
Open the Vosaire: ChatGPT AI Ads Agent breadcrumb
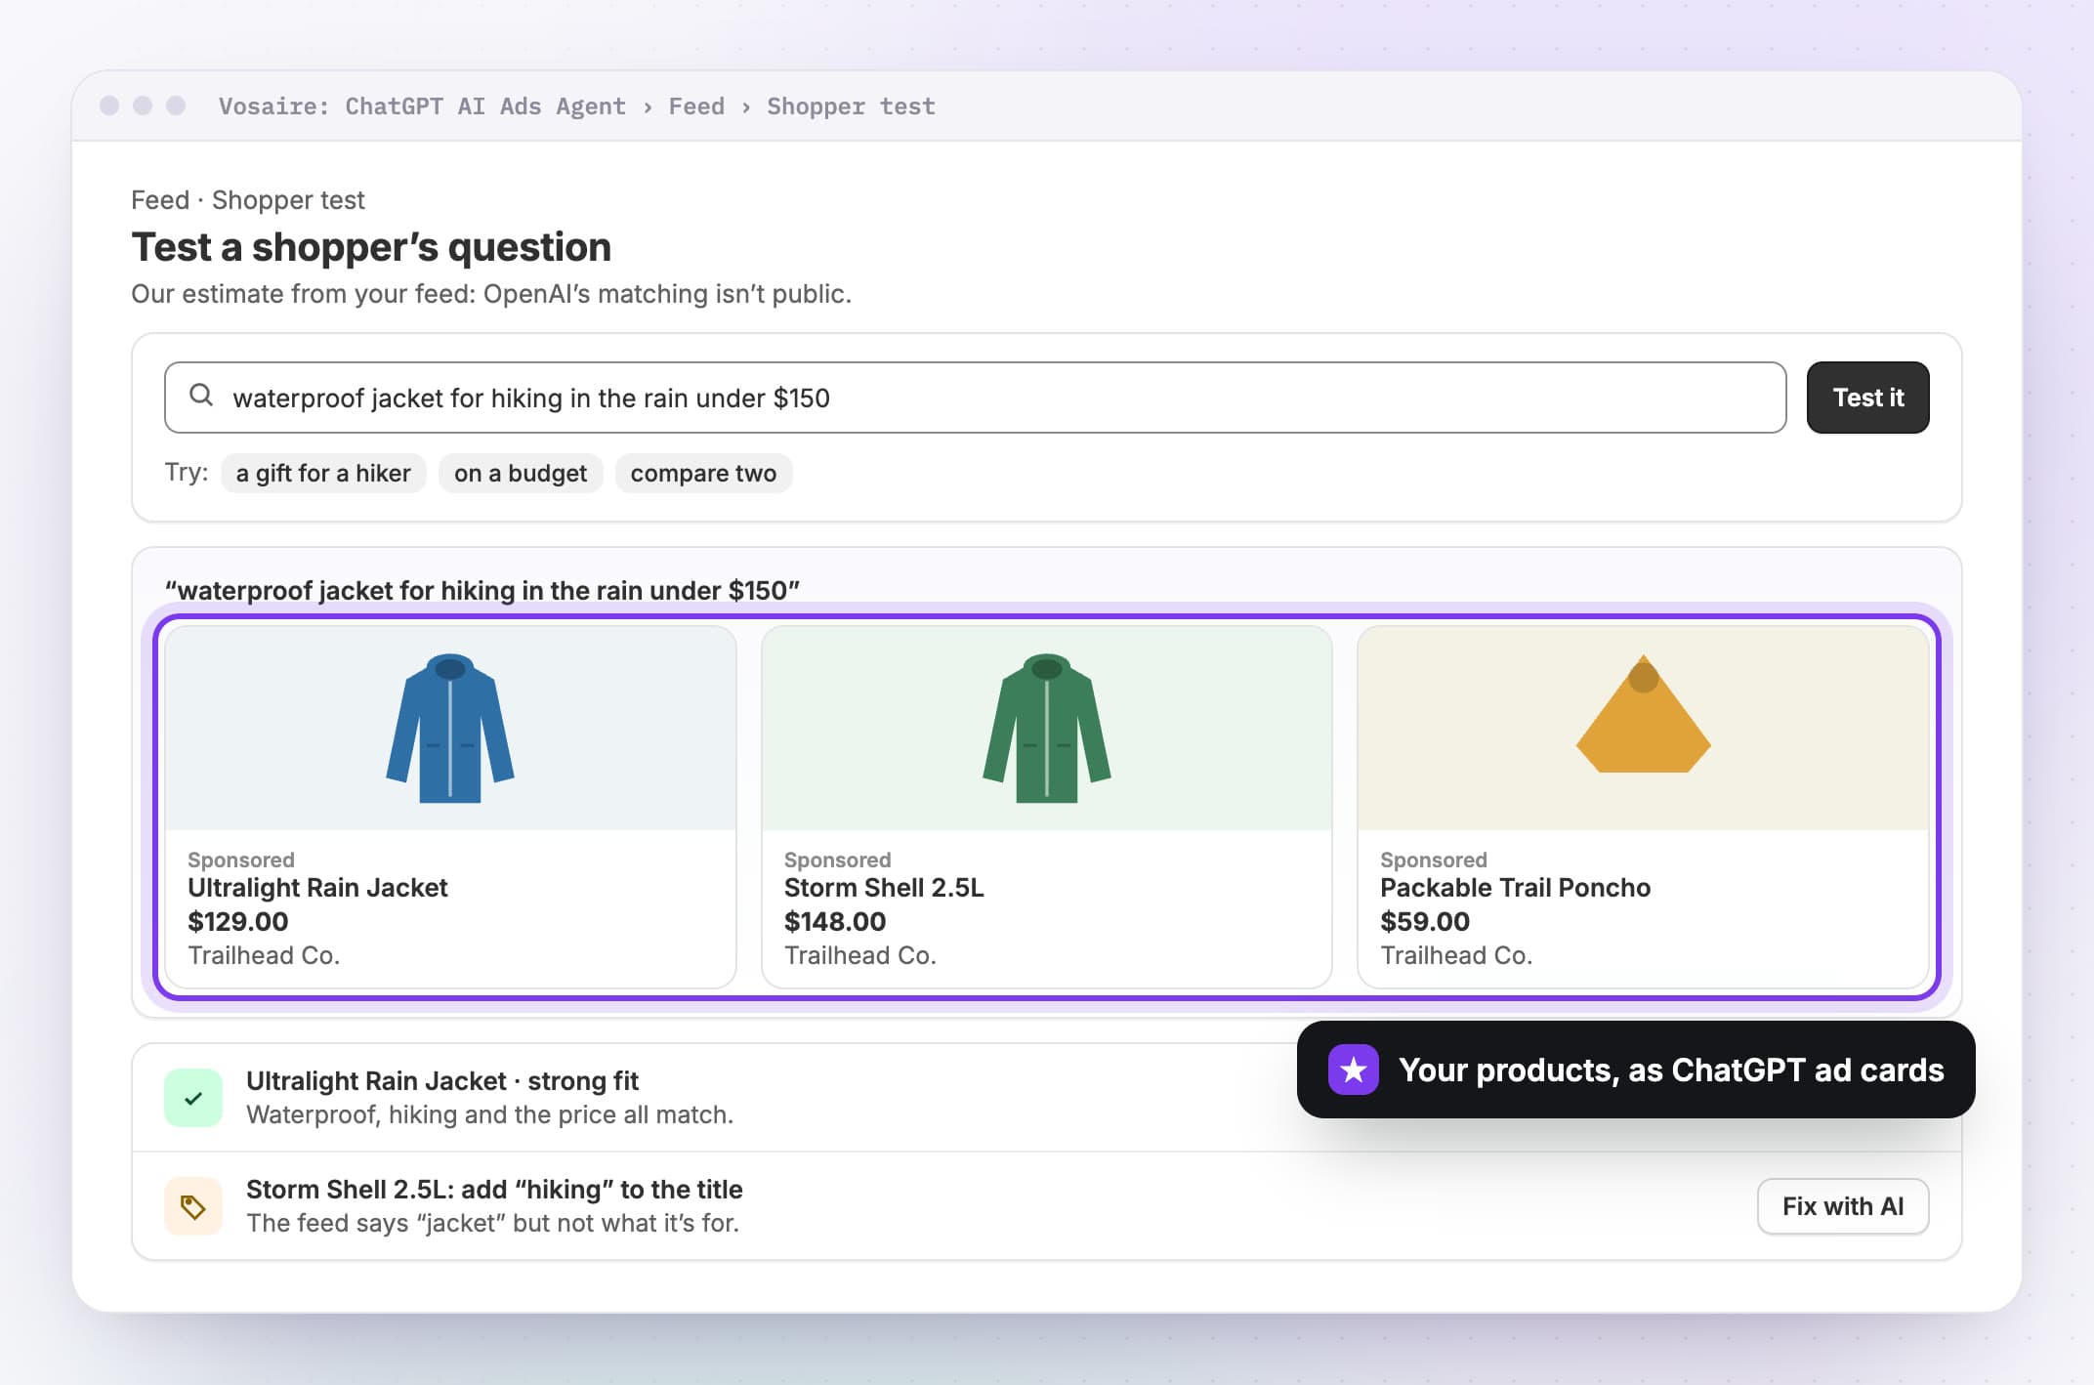(x=422, y=106)
